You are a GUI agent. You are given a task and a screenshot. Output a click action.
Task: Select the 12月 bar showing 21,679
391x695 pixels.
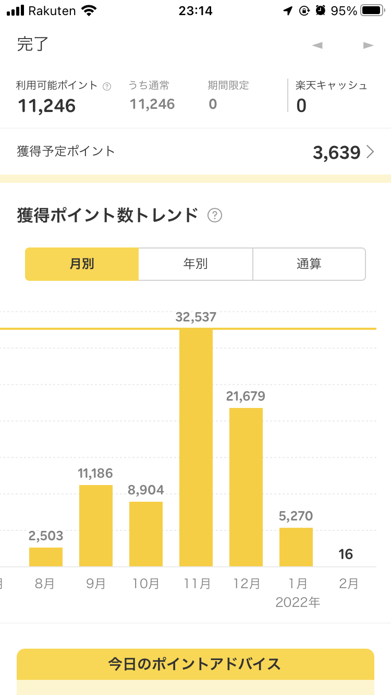pyautogui.click(x=246, y=487)
